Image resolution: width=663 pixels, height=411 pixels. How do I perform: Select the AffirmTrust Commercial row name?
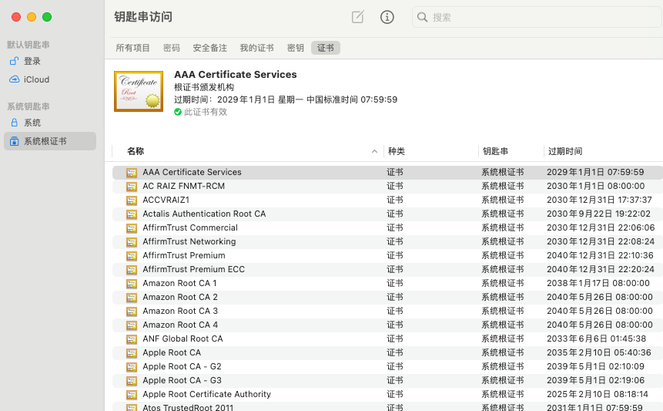click(190, 227)
